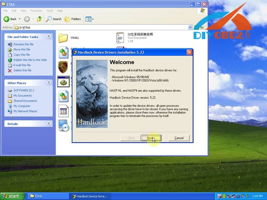This screenshot has height=200, width=267.
Task: Open My Network Places link
Action: point(22,112)
